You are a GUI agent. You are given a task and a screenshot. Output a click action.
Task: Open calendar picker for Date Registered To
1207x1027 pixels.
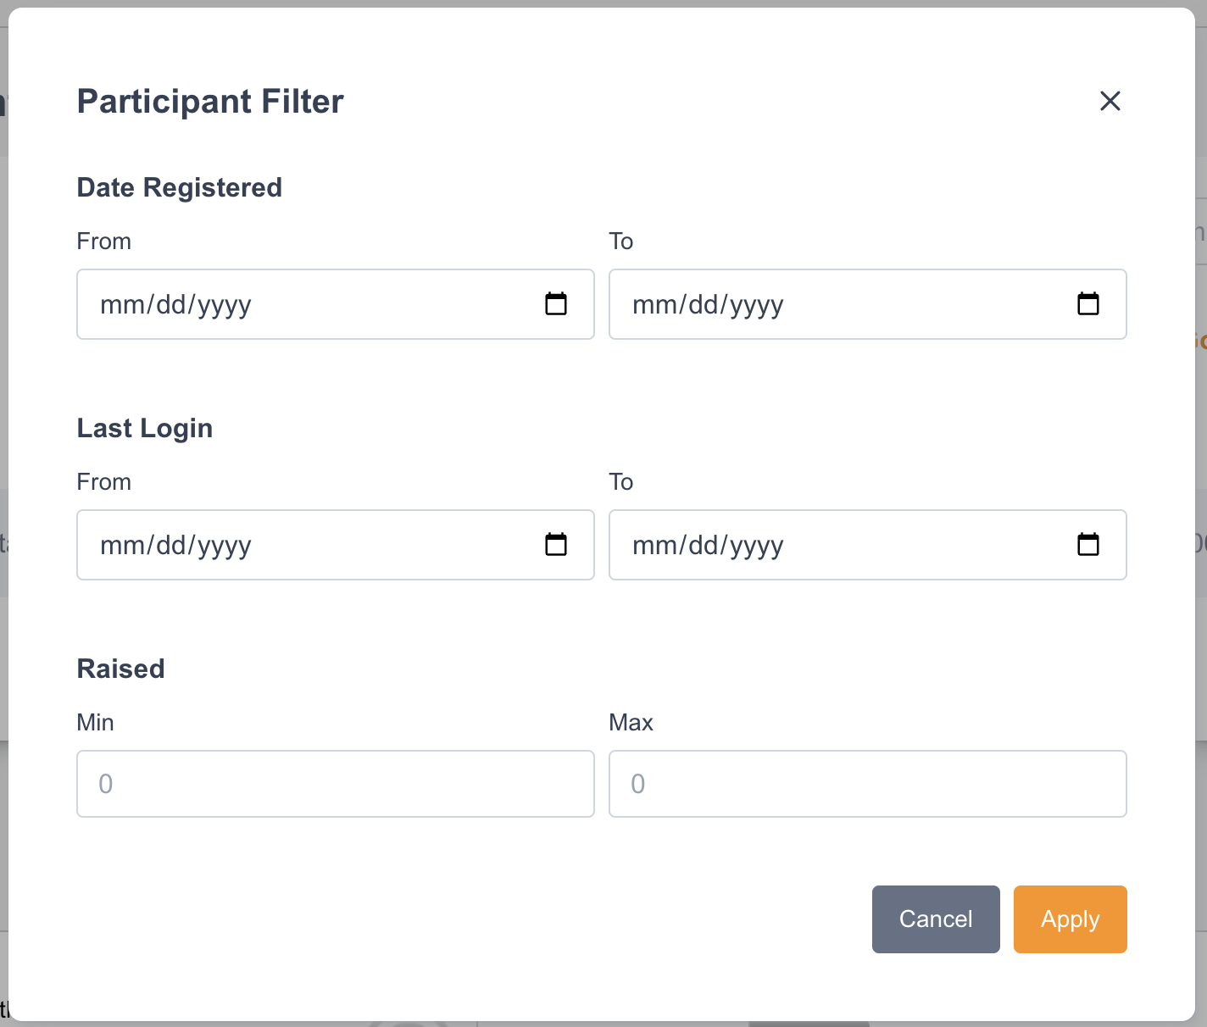coord(1087,303)
